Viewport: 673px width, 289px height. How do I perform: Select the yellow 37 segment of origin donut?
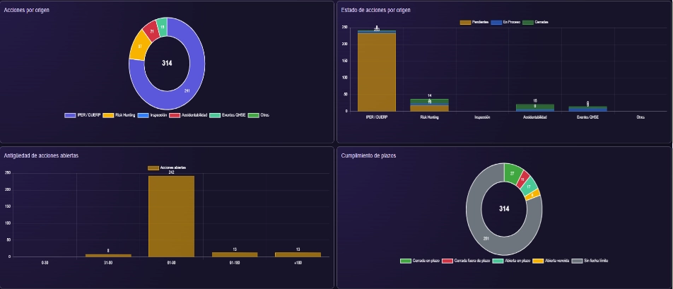140,47
